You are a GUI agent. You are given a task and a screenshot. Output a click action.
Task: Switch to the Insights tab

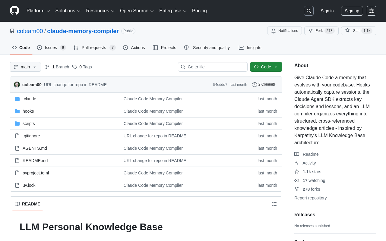coord(250,48)
